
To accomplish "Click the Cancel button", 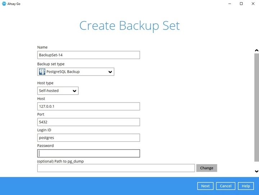I will click(x=226, y=186).
